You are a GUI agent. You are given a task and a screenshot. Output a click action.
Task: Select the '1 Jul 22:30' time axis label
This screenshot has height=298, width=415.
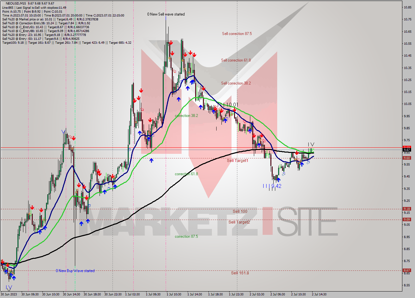237,294
